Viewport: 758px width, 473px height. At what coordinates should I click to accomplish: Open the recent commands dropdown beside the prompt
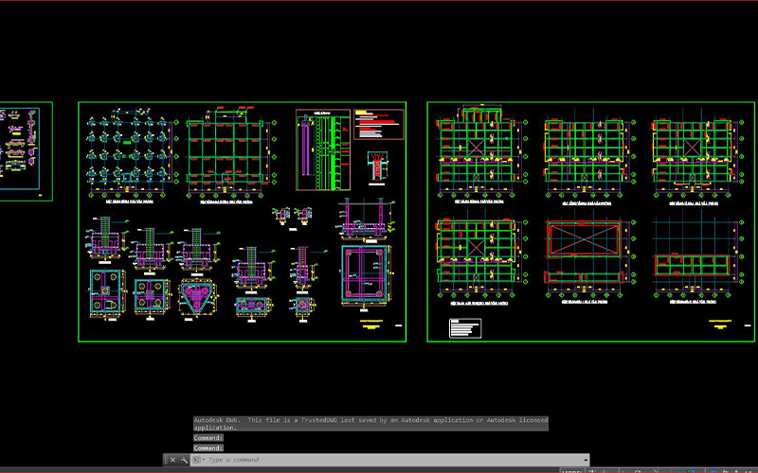point(198,460)
